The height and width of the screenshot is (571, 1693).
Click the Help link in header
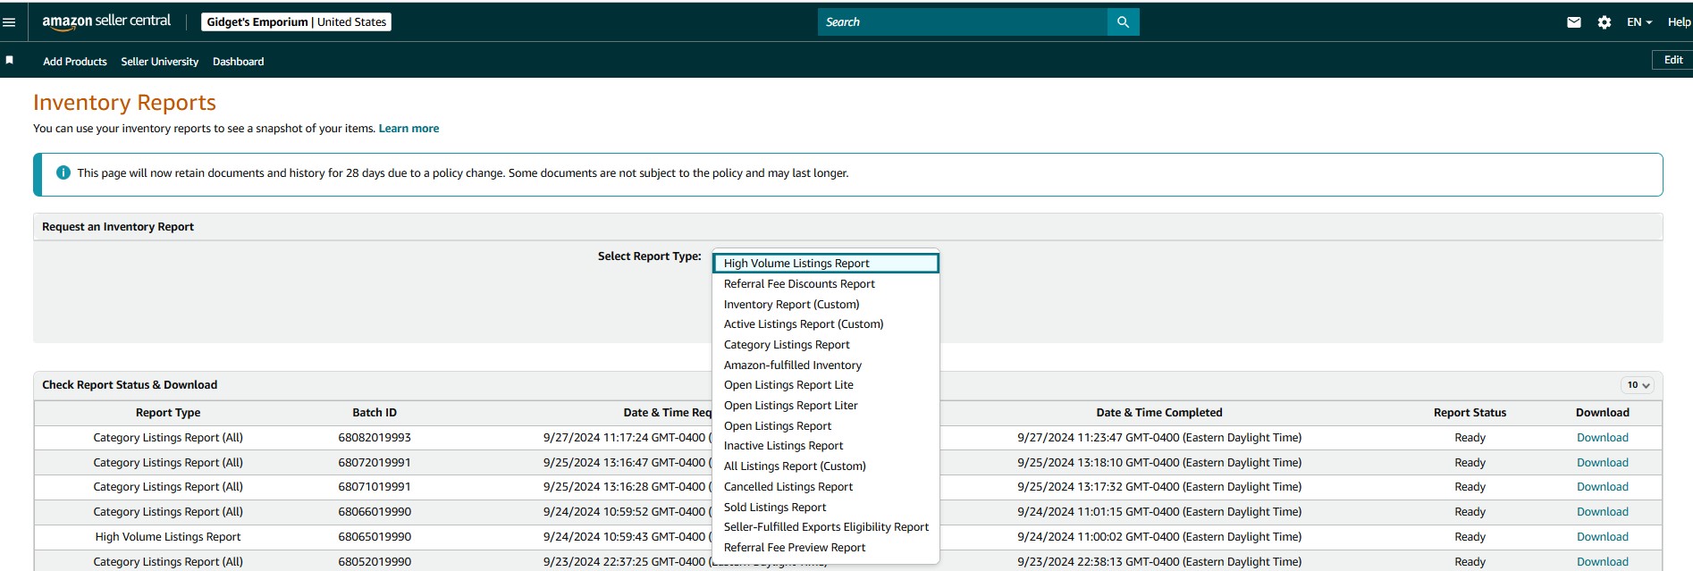click(x=1679, y=22)
